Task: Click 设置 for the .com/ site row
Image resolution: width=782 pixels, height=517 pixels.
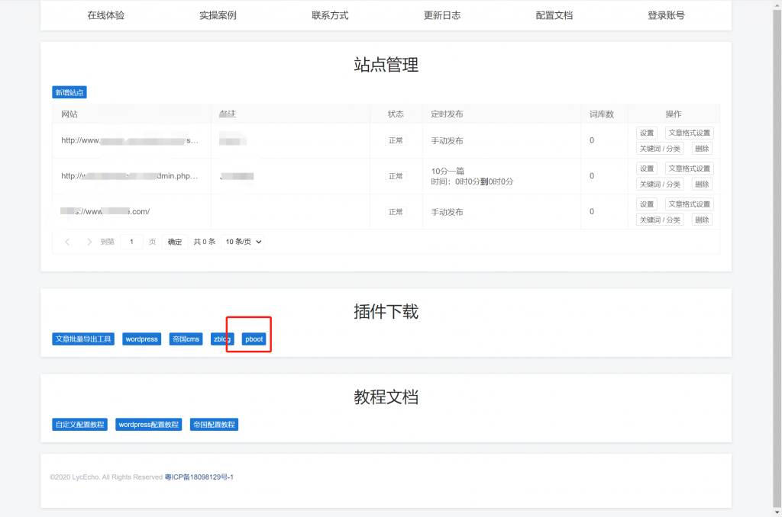Action: tap(647, 204)
